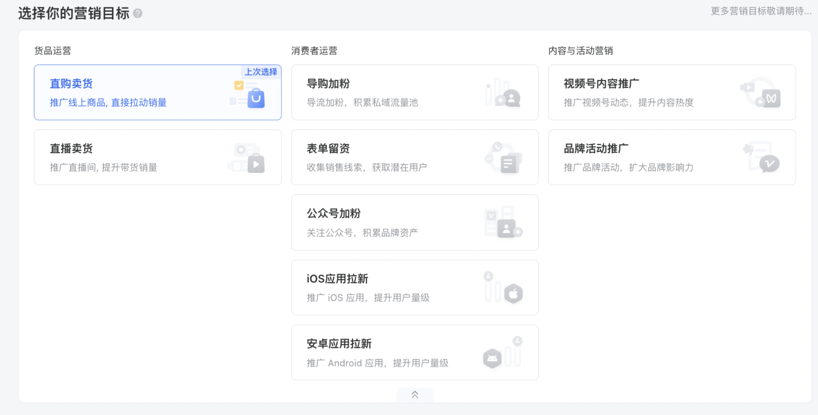Image resolution: width=818 pixels, height=415 pixels.
Task: Click the 上次选择 badge
Action: tap(261, 72)
